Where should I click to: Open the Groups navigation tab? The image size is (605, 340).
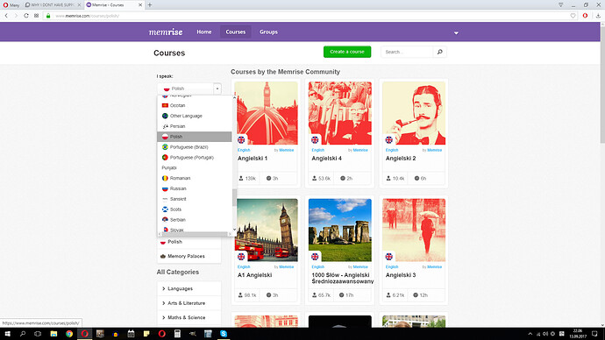click(268, 32)
